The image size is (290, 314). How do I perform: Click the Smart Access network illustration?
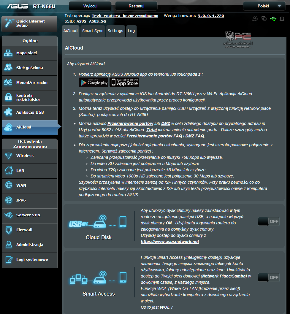coord(98,277)
